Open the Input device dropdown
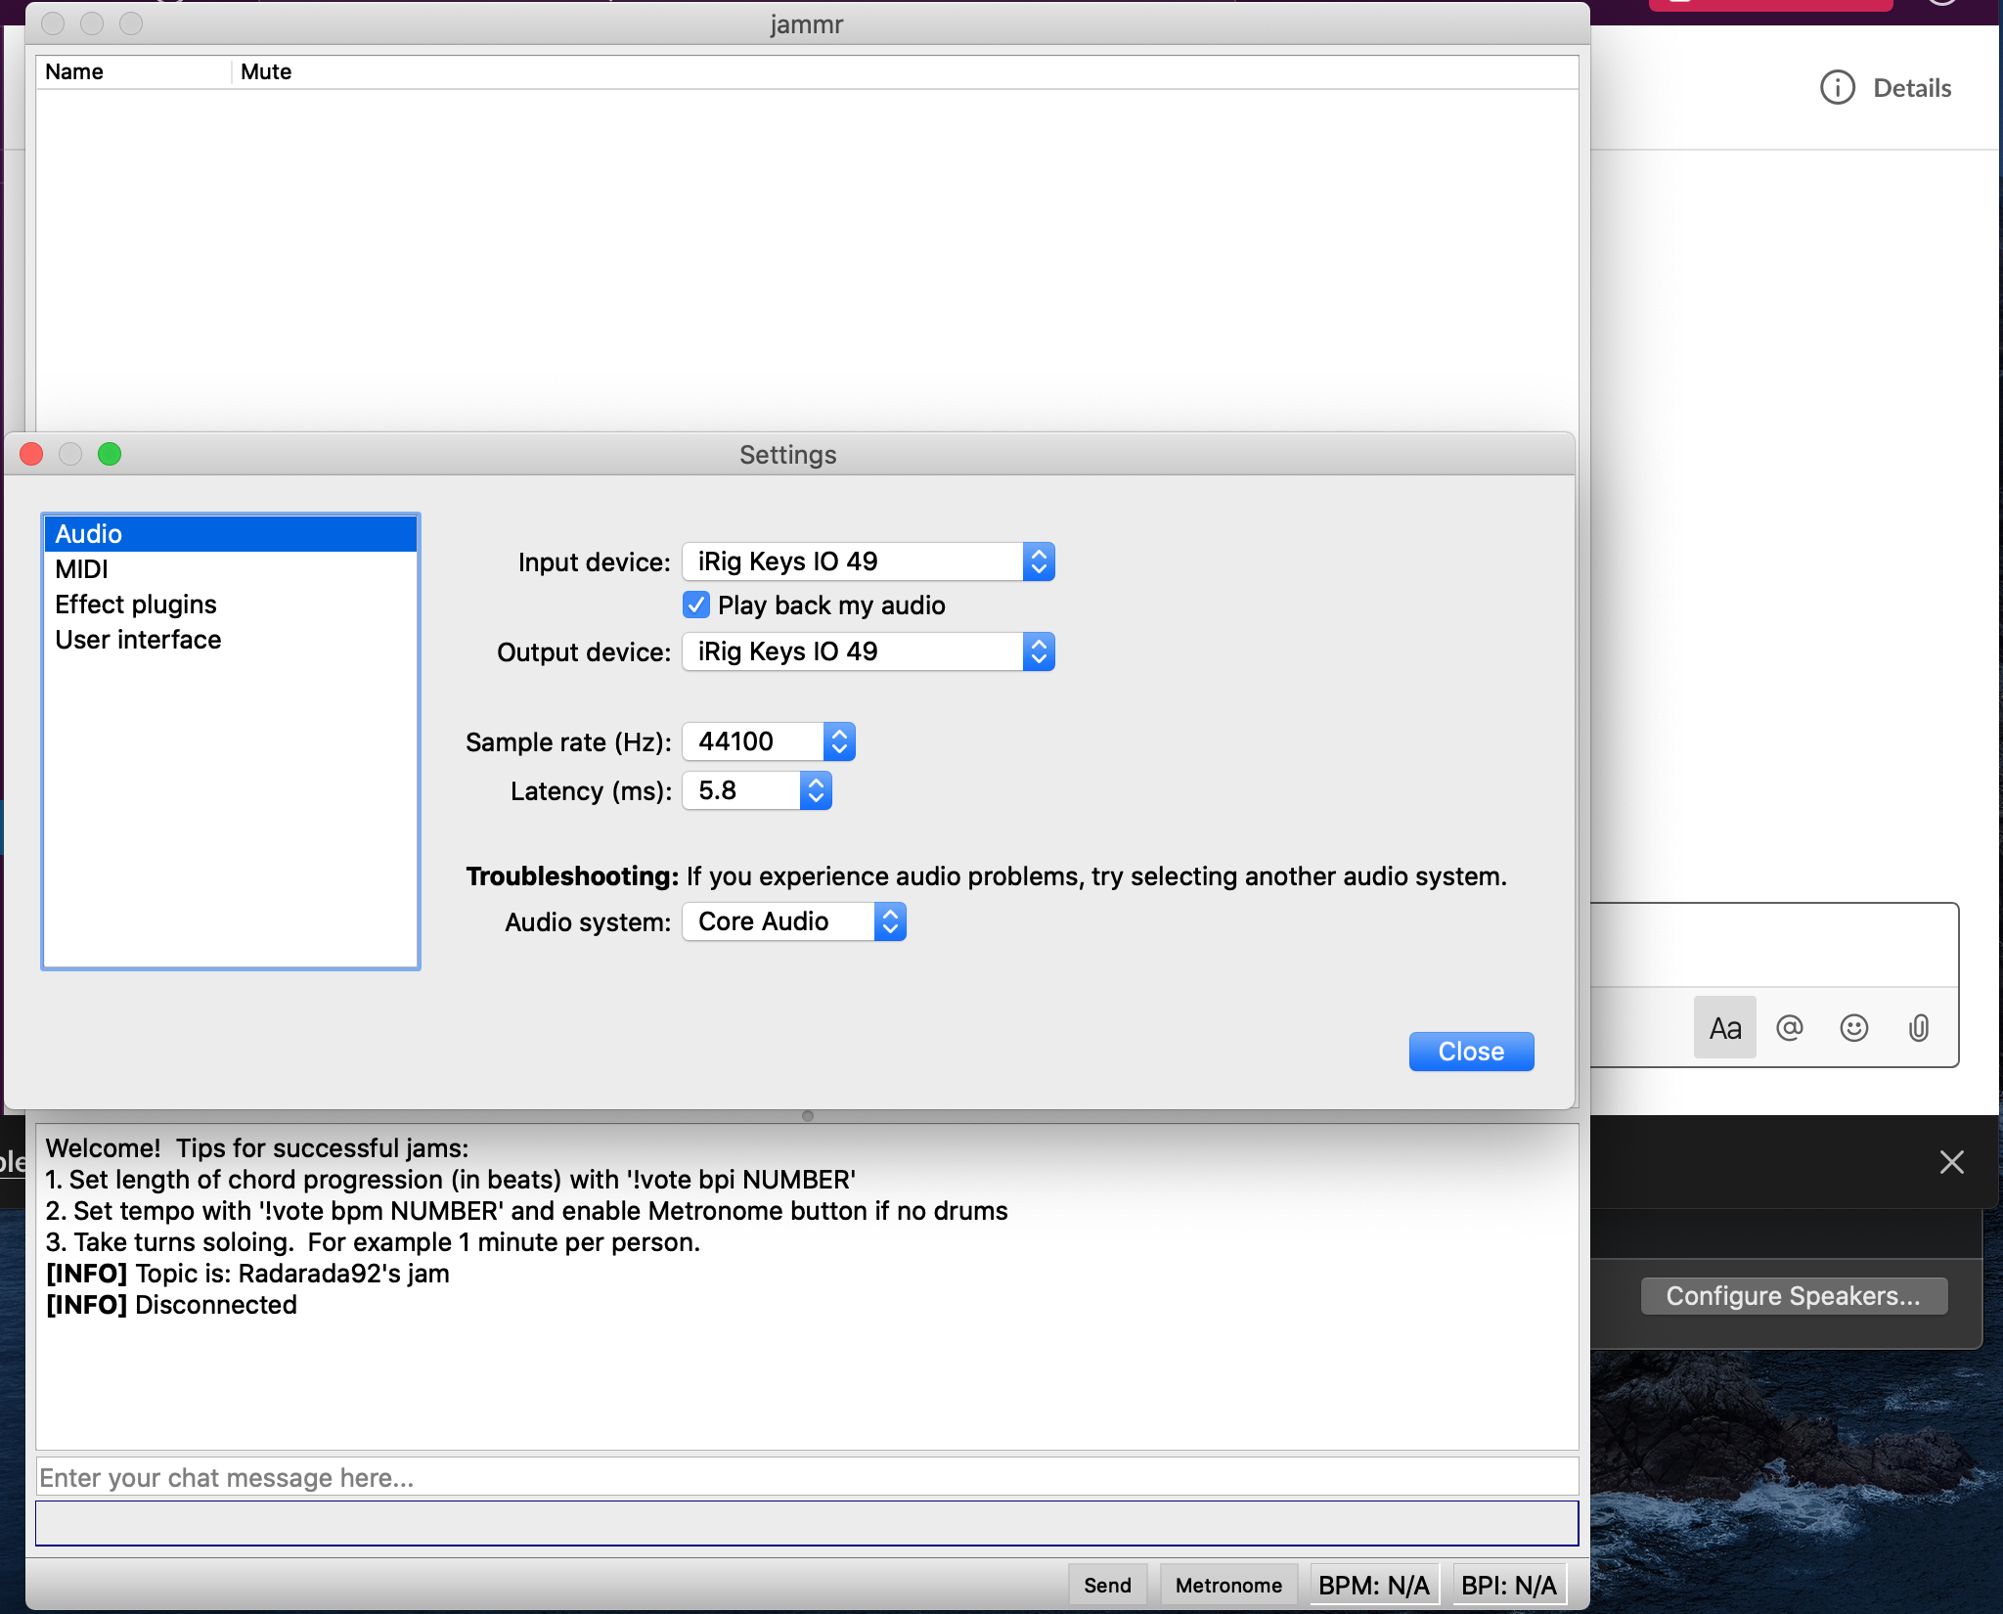This screenshot has height=1614, width=2003. point(868,562)
